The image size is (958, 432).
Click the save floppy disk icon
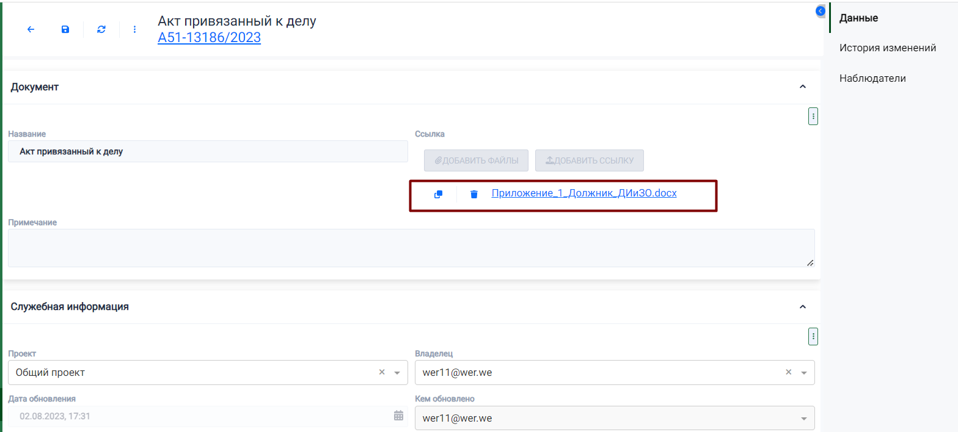coord(65,29)
